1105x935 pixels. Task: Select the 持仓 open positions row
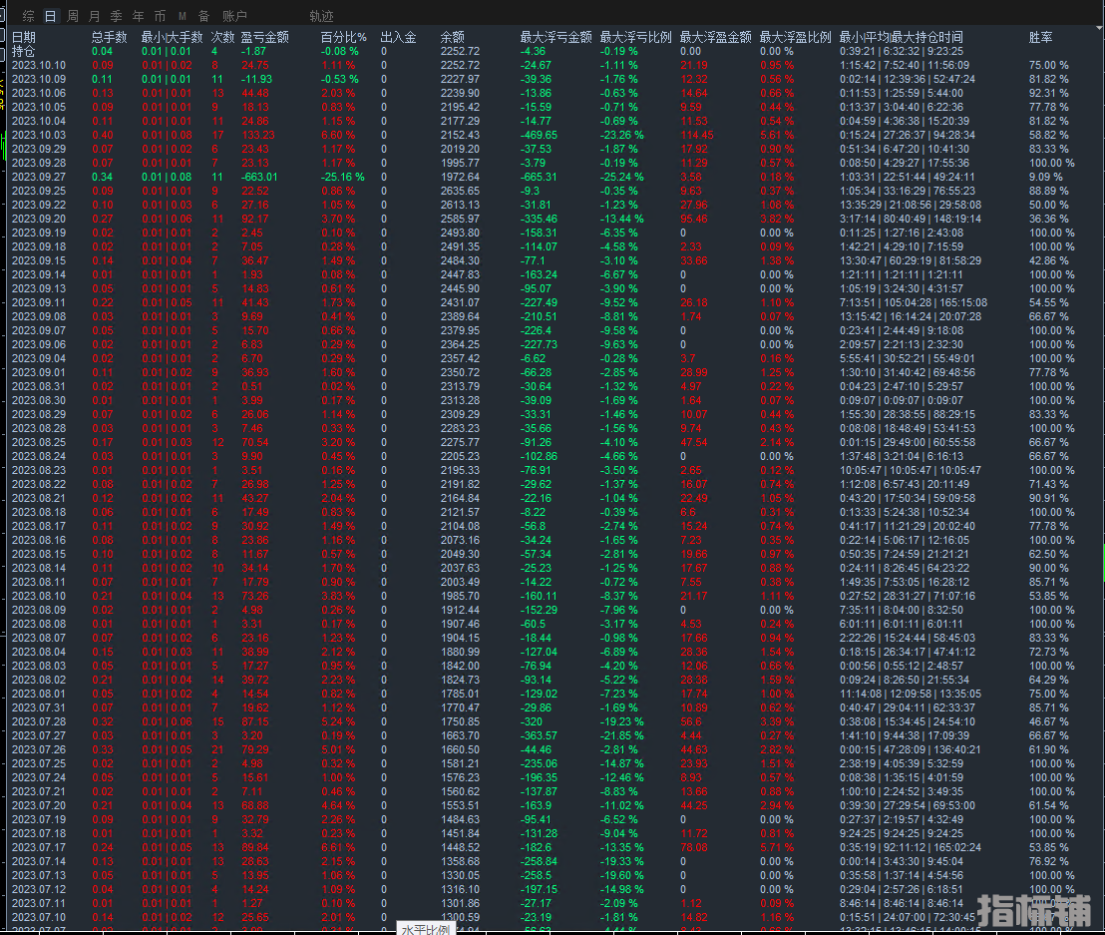(553, 51)
